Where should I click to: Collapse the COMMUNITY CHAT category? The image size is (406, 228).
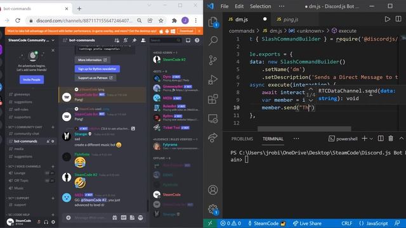(x=25, y=127)
